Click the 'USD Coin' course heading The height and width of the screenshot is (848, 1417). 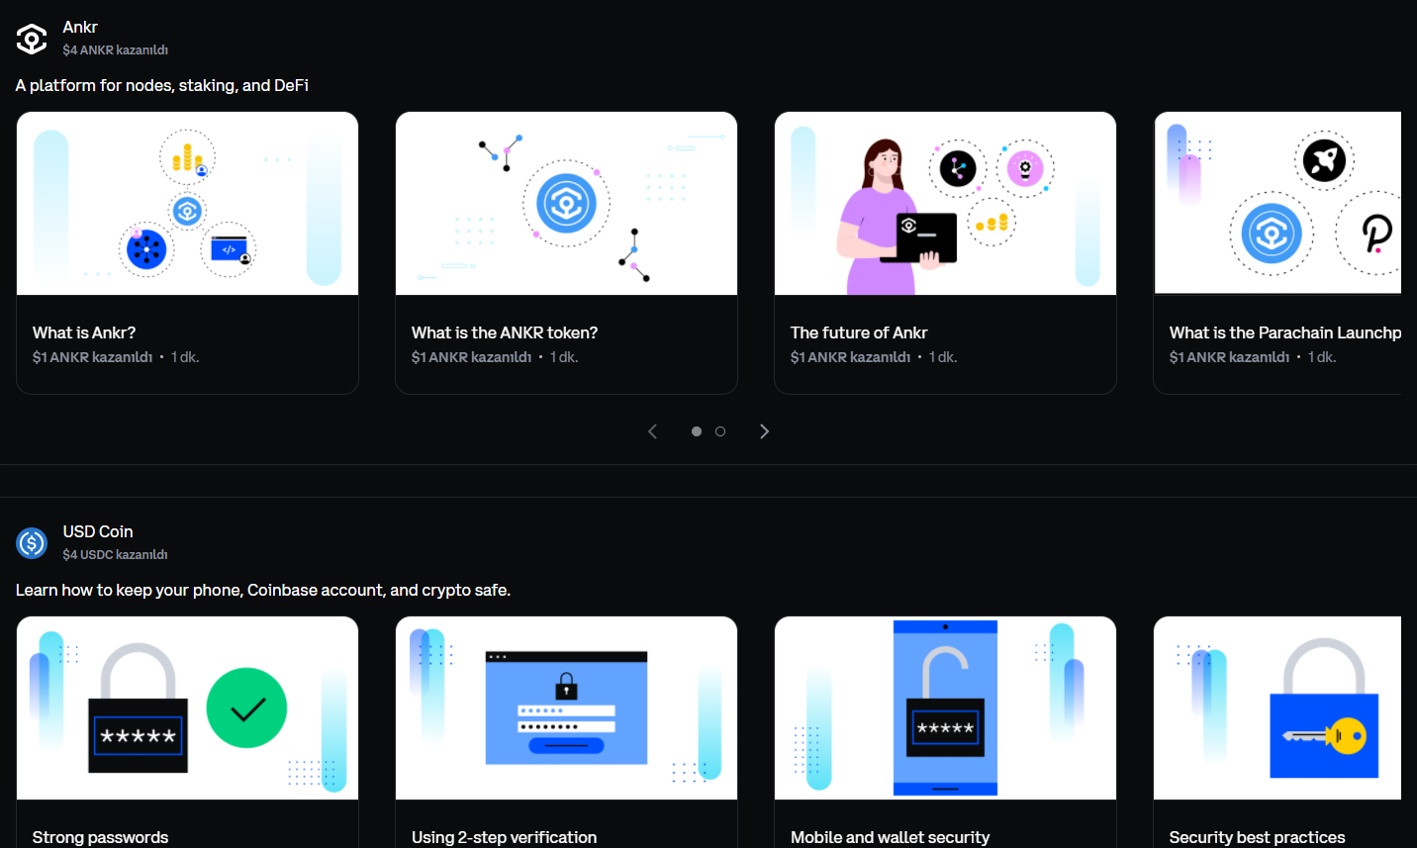pos(98,531)
